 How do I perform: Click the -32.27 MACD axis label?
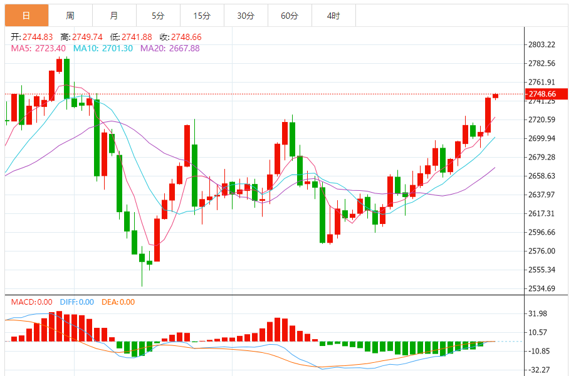[x=539, y=370]
